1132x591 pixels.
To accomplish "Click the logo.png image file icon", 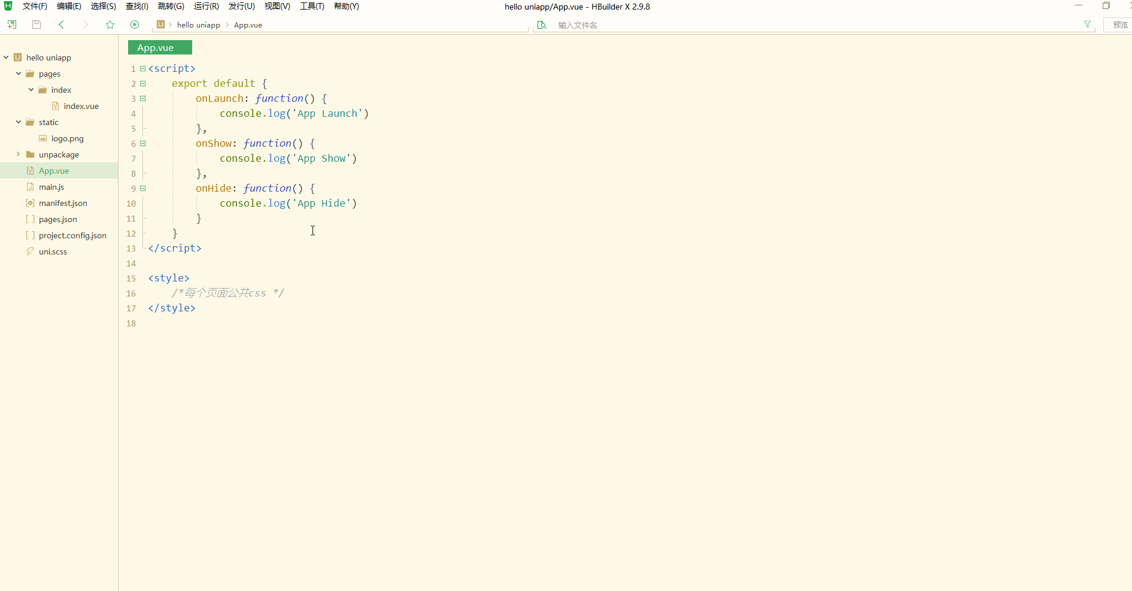I will (x=43, y=138).
